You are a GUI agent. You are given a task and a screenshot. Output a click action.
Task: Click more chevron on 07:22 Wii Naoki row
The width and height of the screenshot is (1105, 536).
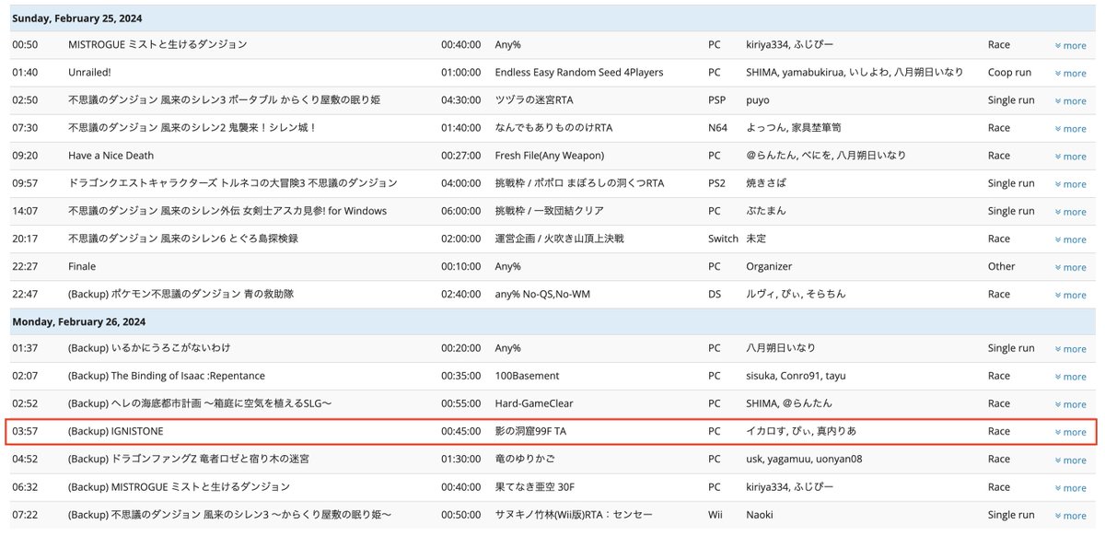coord(1070,516)
